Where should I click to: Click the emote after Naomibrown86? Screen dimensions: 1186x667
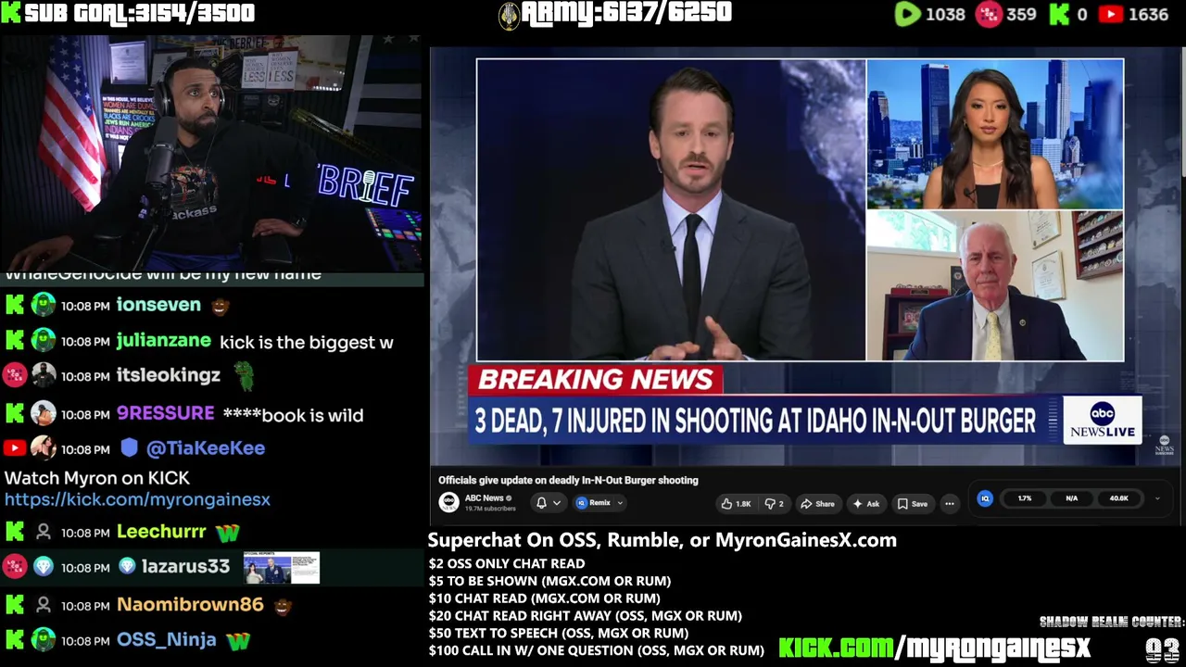point(283,605)
